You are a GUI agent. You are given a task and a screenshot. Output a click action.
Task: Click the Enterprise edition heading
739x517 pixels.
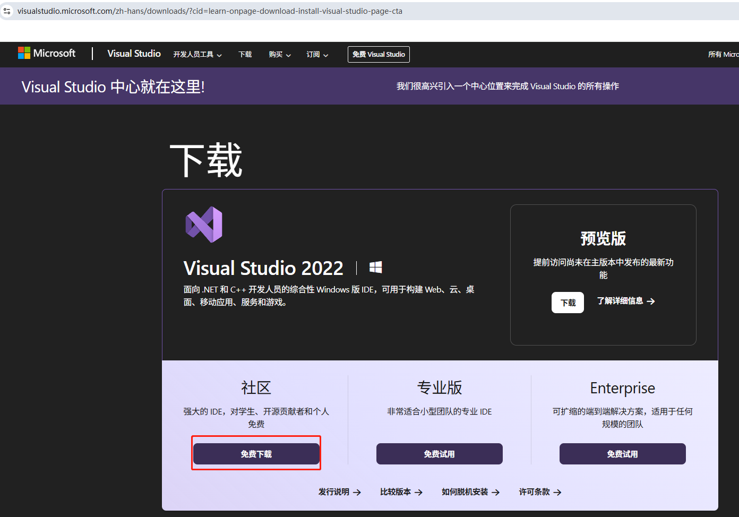tap(623, 388)
